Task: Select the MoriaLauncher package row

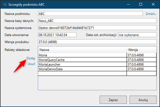Action: [97, 64]
